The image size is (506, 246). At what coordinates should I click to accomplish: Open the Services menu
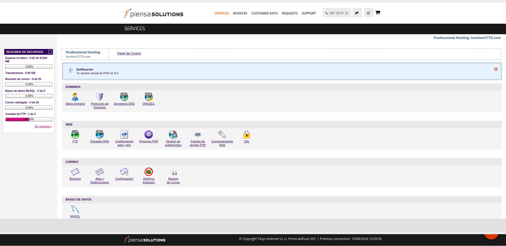(221, 13)
